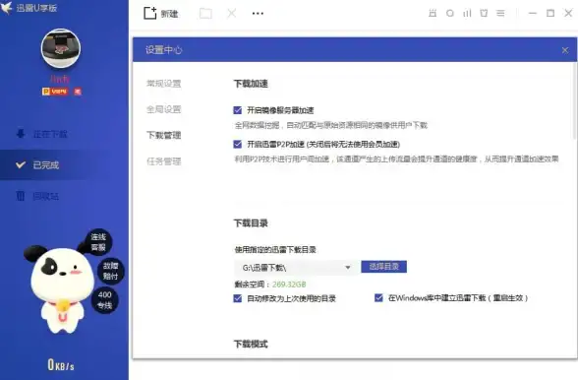Expand the G:\迅雷下载\ directory dropdown
Image resolution: width=578 pixels, height=380 pixels.
click(x=348, y=268)
